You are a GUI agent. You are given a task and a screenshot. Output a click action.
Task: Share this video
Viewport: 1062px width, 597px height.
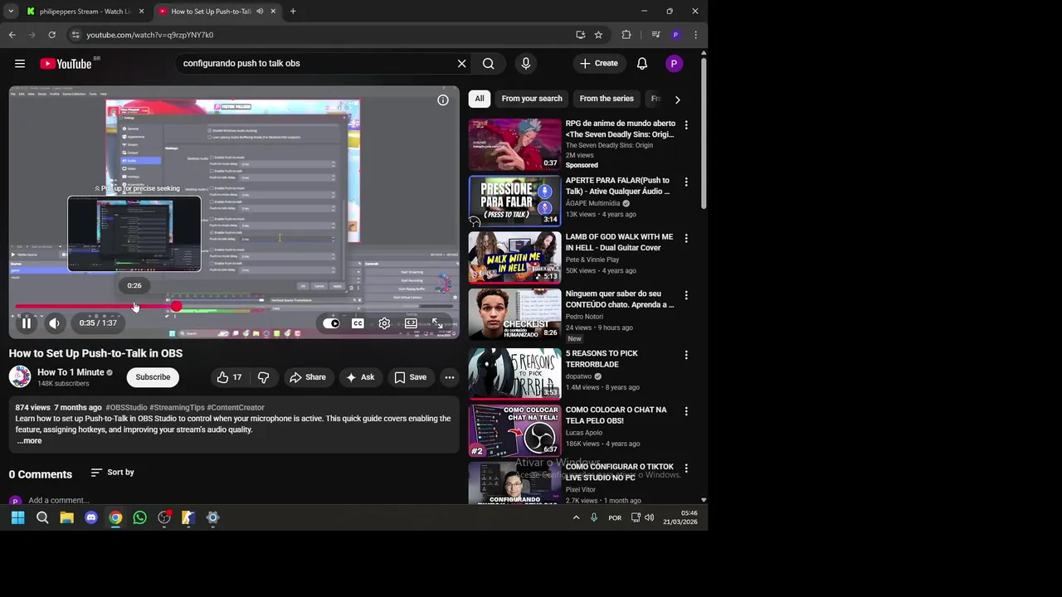click(307, 377)
